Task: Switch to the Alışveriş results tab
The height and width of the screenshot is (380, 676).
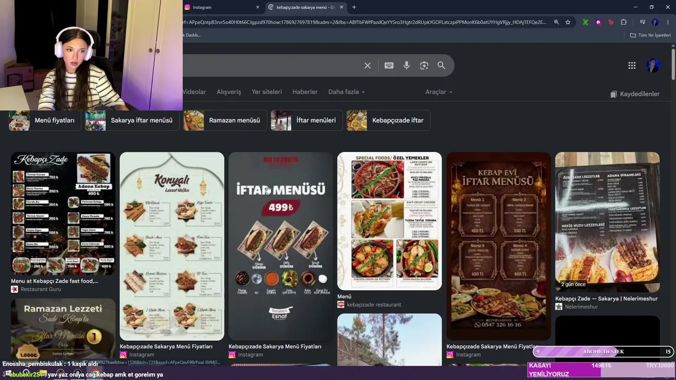Action: tap(229, 92)
